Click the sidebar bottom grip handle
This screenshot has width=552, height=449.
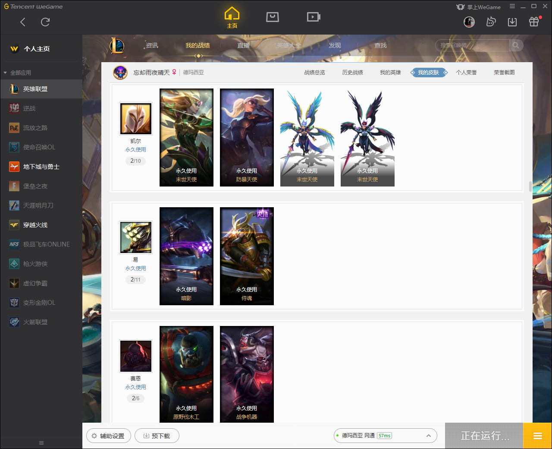41,443
